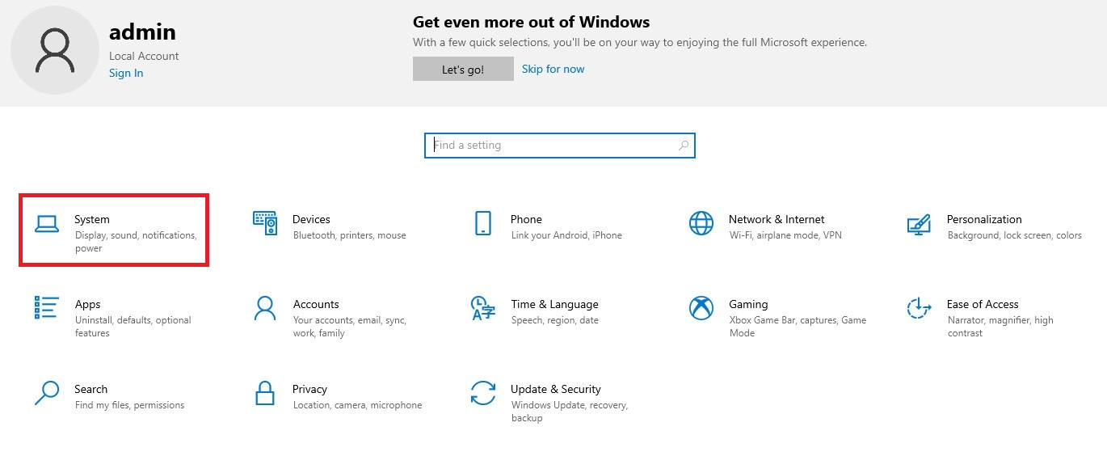
Task: Open the Gaming Xbox icon
Action: click(701, 308)
